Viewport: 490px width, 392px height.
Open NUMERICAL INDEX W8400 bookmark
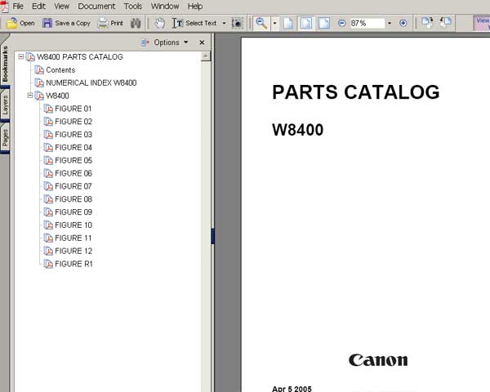(x=91, y=82)
